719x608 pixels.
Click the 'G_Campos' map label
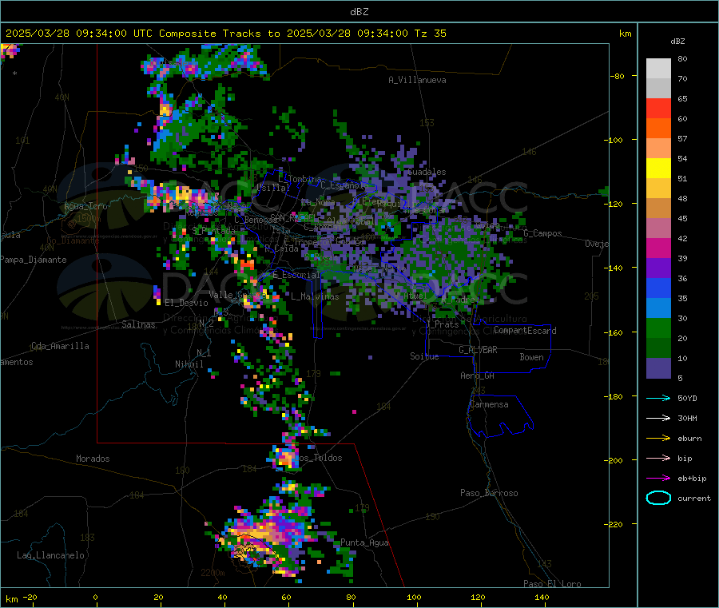[x=542, y=233]
